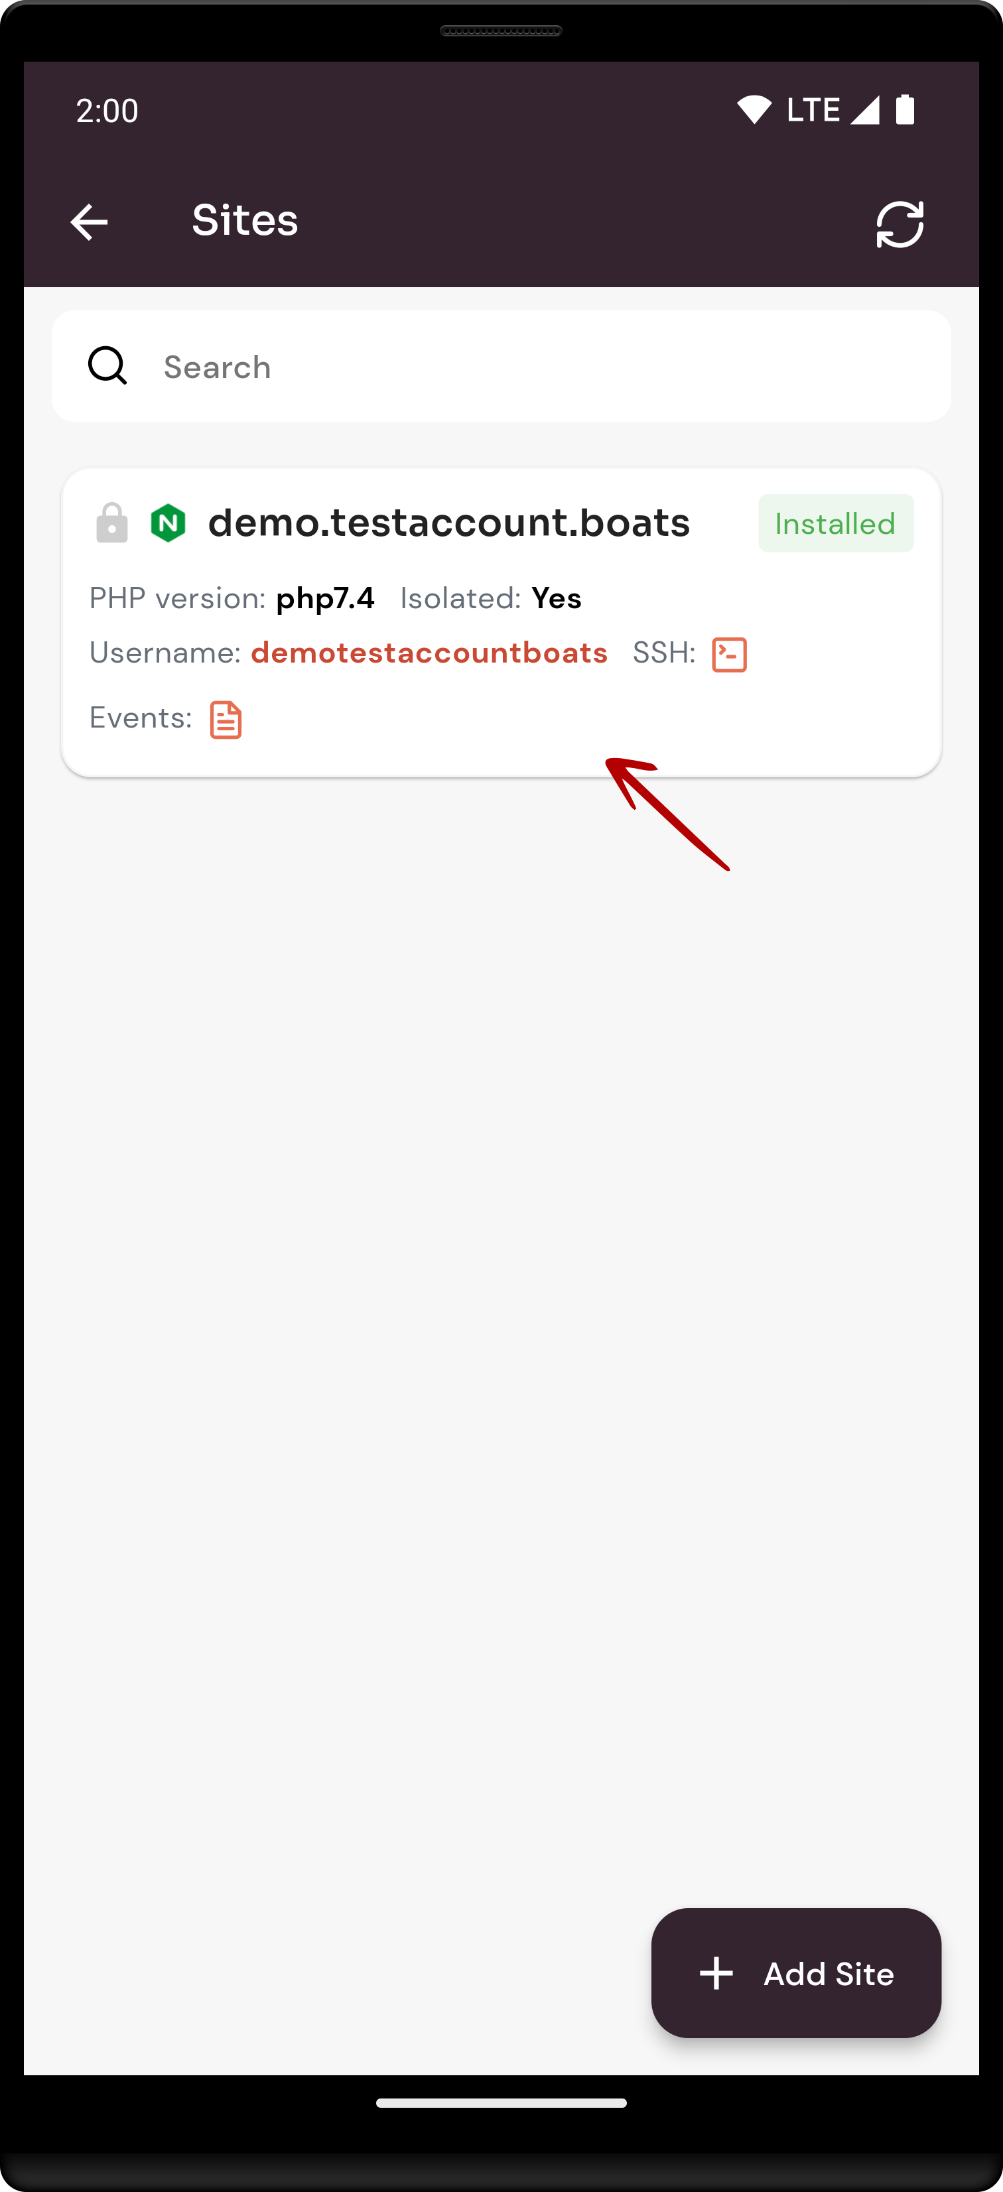View the Events log icon
The image size is (1003, 2192).
226,720
